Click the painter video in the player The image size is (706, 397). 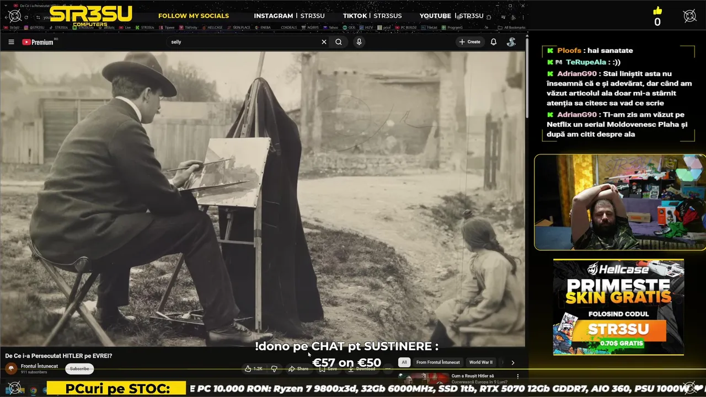(x=263, y=198)
